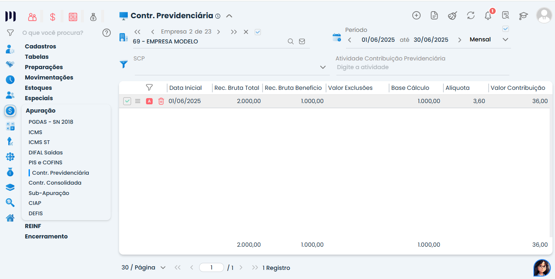Open help question mark icon beside search
Screen dimensions: 555x279
[x=107, y=32]
